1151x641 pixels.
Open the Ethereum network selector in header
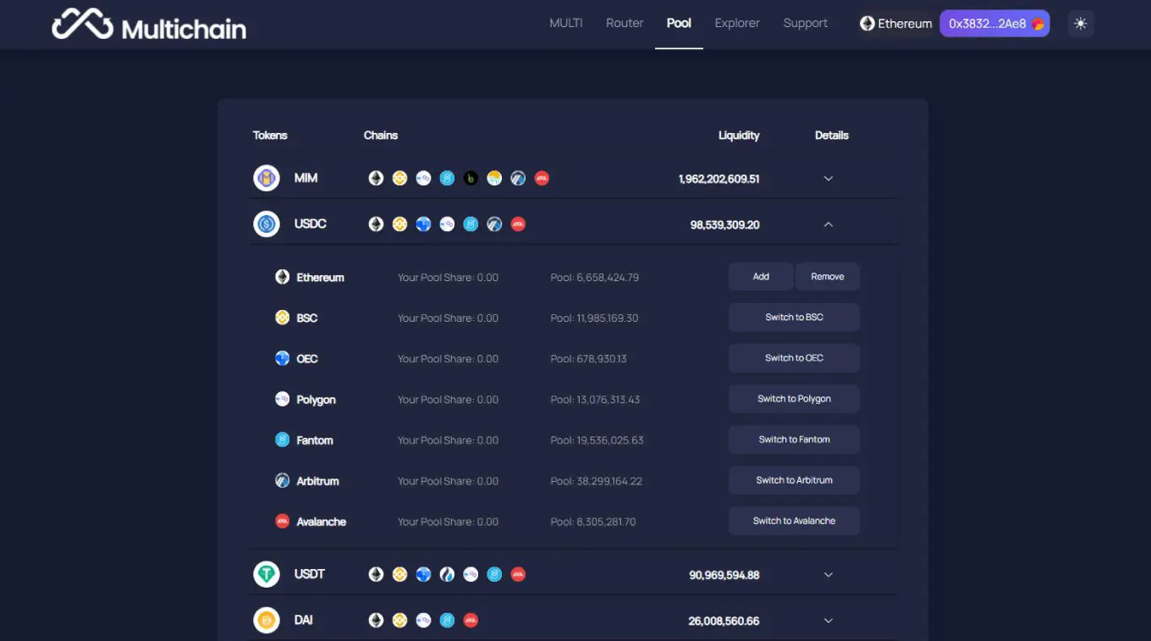pos(895,24)
